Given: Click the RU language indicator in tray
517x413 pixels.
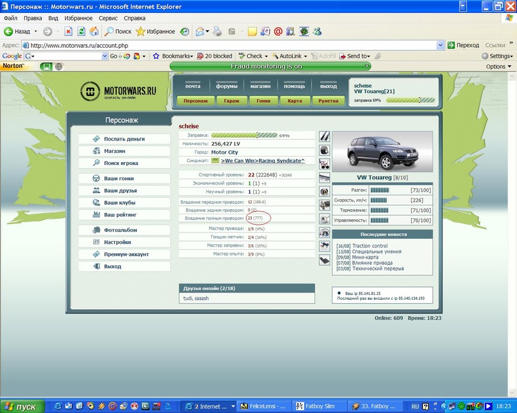Looking at the screenshot, I should click(x=415, y=406).
